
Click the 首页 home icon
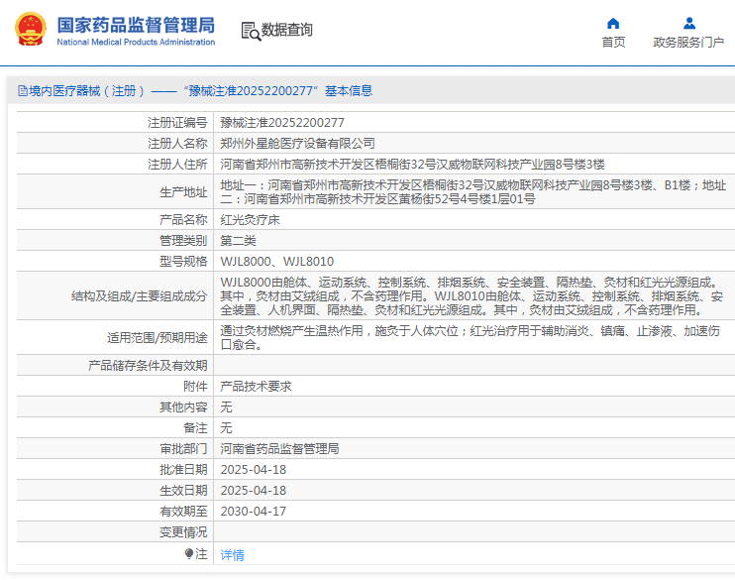613,23
